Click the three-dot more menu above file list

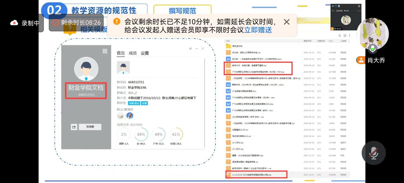point(349,36)
